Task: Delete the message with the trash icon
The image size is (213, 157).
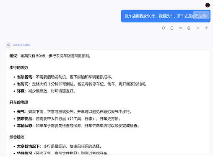Action: [x=189, y=28]
